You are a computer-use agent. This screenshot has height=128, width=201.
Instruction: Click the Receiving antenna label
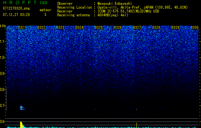click(73, 15)
